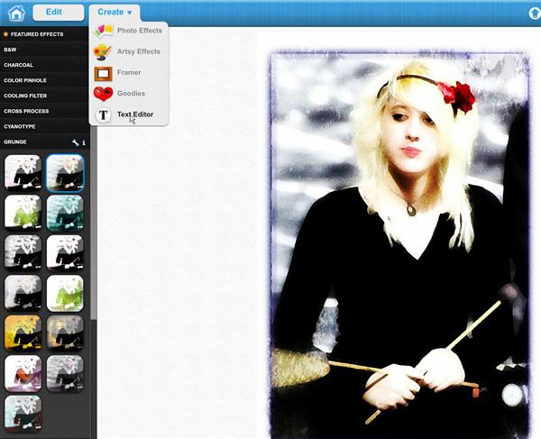
Task: Click the Edit button
Action: (59, 13)
